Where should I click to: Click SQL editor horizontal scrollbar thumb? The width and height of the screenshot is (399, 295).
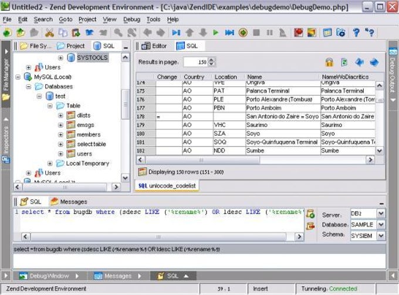(x=158, y=237)
